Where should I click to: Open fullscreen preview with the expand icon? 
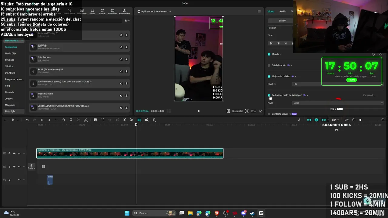point(261,111)
